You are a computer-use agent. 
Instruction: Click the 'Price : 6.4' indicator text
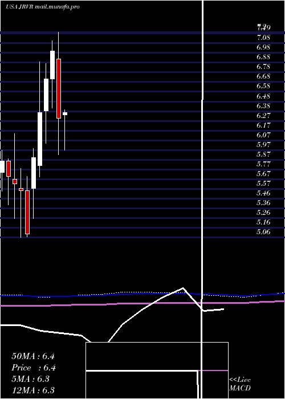33,368
